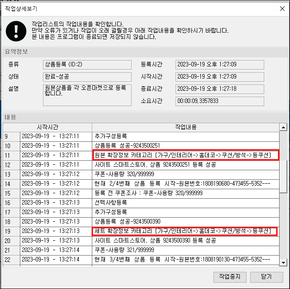Screen dimensions: 290x289
Task: Click the scrollbar up arrow
Action: [x=283, y=127]
